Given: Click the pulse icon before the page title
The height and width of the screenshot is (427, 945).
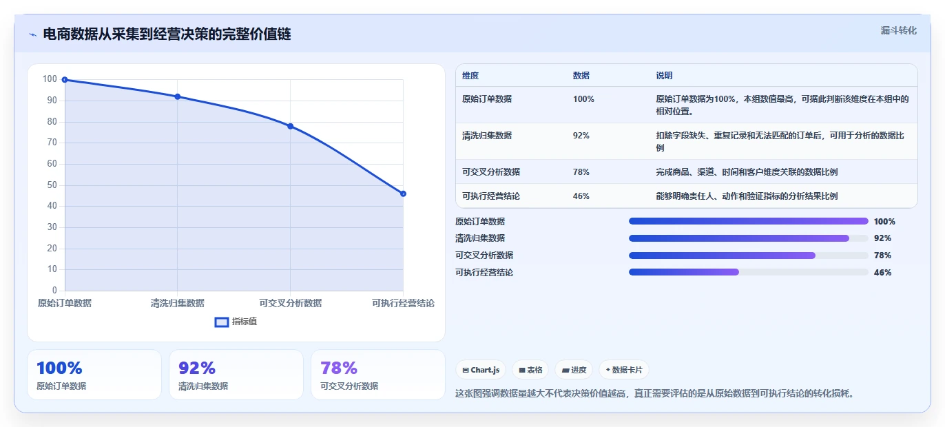Looking at the screenshot, I should coord(32,34).
